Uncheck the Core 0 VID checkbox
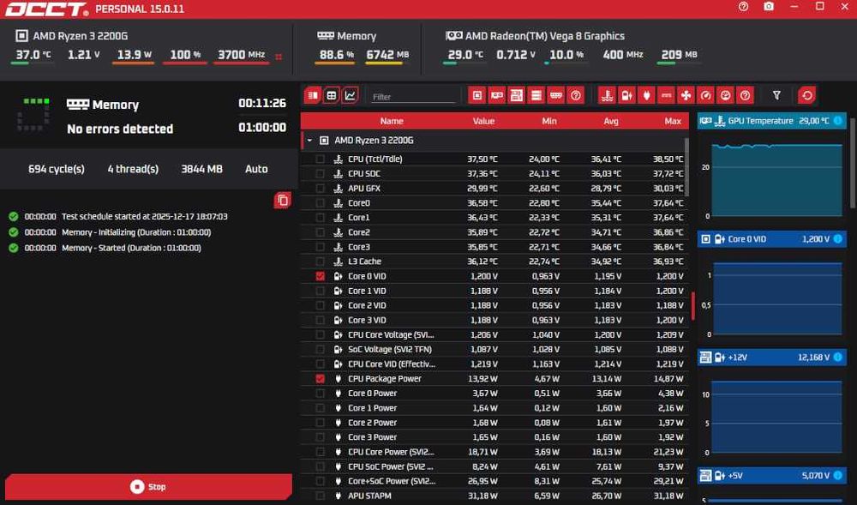The width and height of the screenshot is (857, 505). (x=321, y=276)
